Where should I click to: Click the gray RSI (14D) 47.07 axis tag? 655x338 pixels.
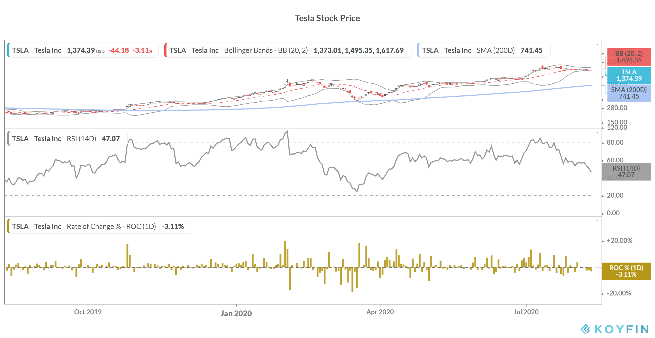pyautogui.click(x=626, y=171)
